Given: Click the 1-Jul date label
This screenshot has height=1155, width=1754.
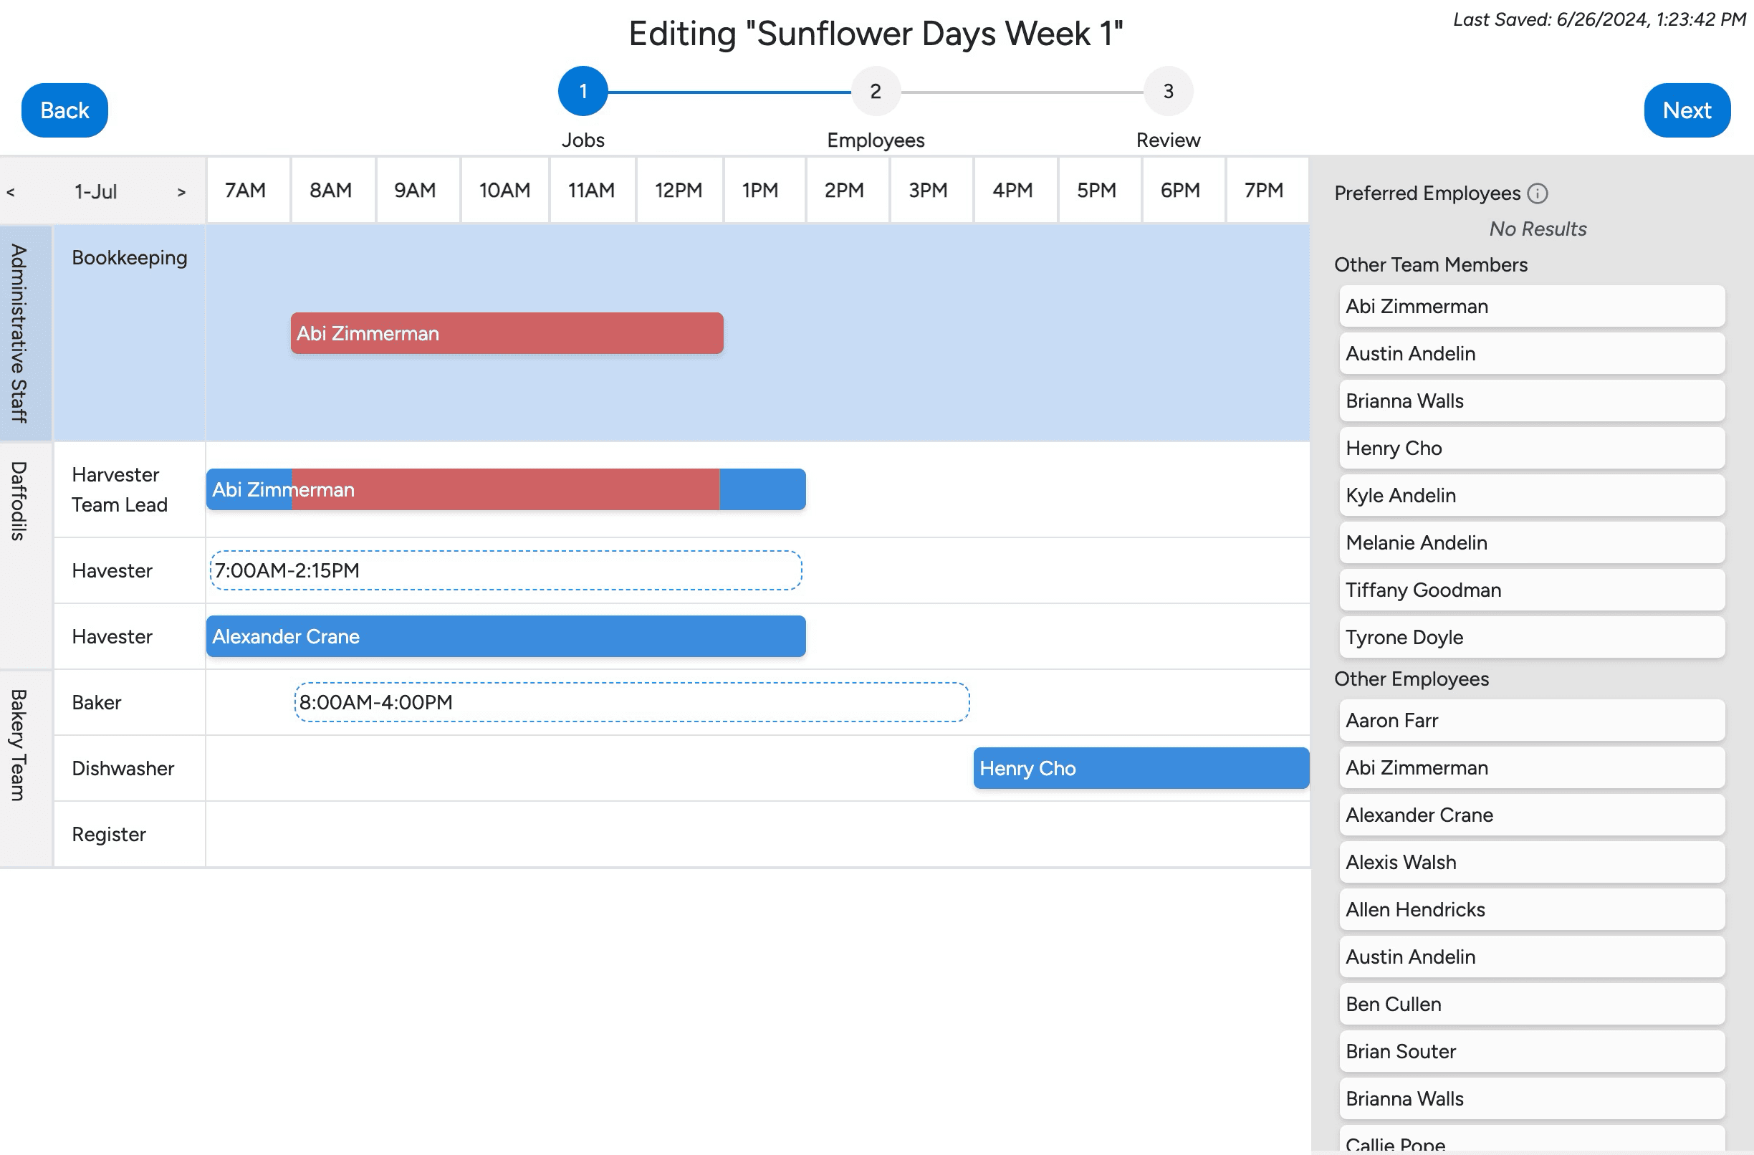Looking at the screenshot, I should pyautogui.click(x=95, y=191).
